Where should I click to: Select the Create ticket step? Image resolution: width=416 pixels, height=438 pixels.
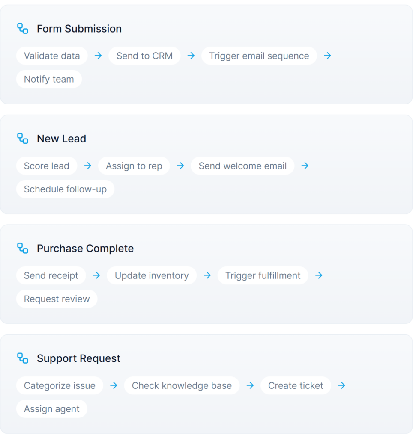[296, 386]
